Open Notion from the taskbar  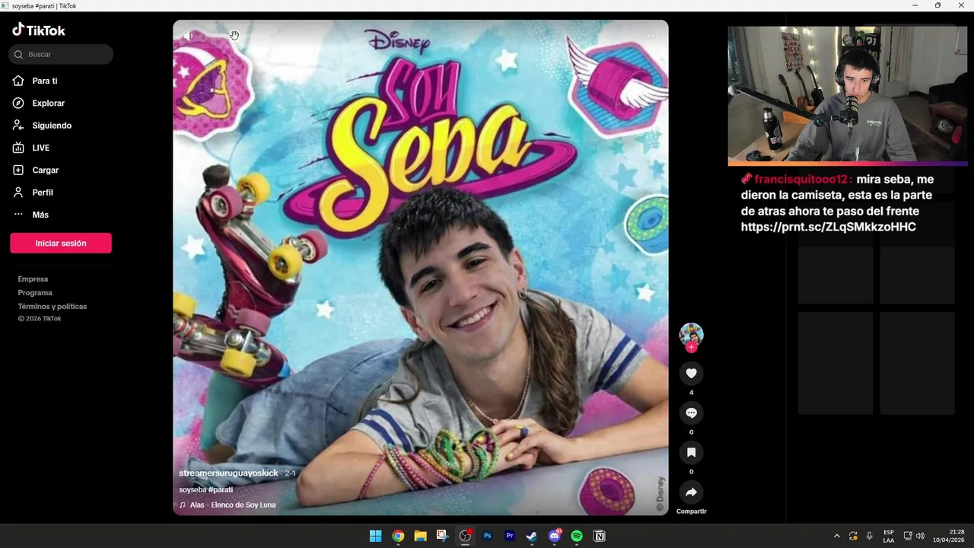tap(600, 536)
